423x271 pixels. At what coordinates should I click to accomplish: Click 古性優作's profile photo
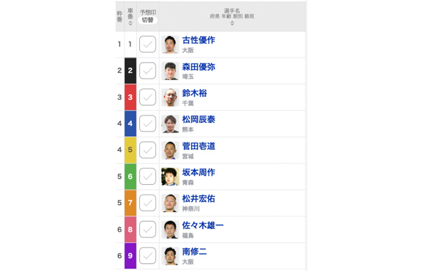(170, 44)
